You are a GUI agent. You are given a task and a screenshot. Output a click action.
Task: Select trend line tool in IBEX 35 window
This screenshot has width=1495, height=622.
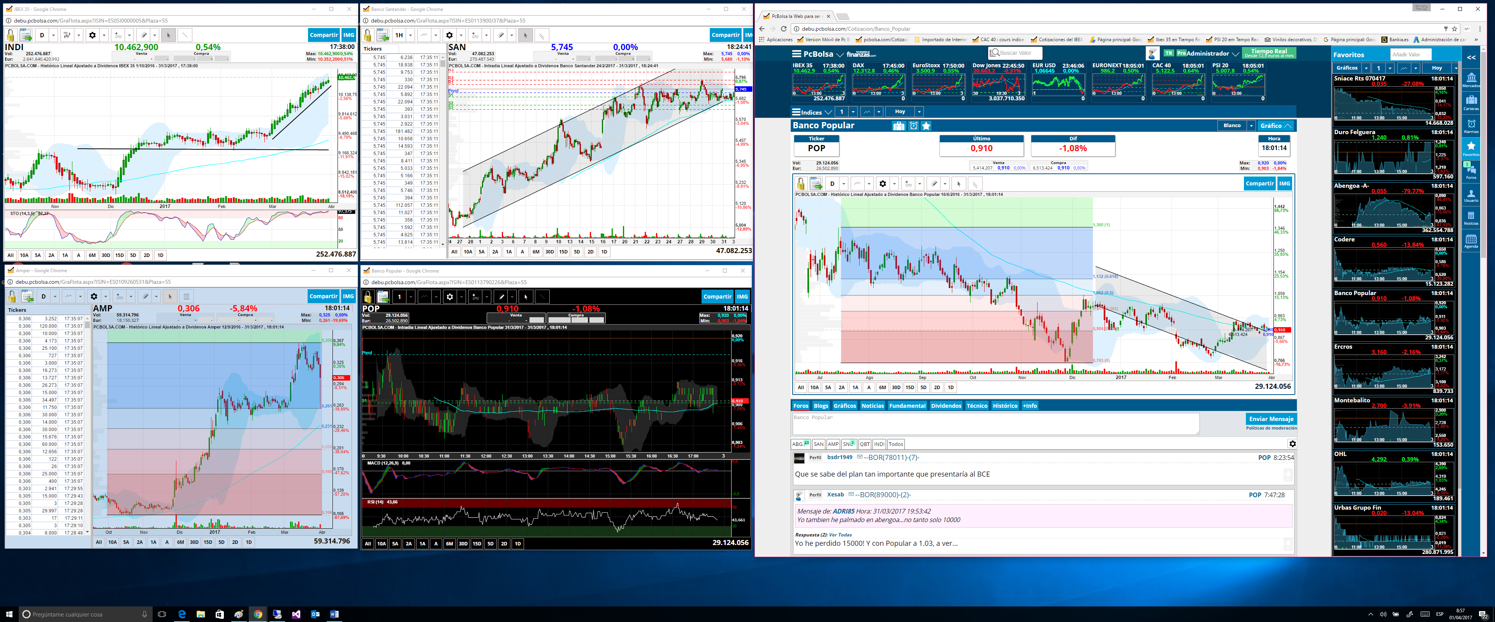(x=185, y=35)
